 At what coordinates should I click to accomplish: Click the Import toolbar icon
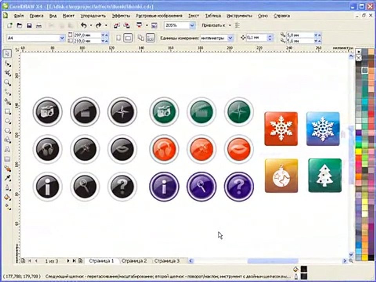pos(117,25)
